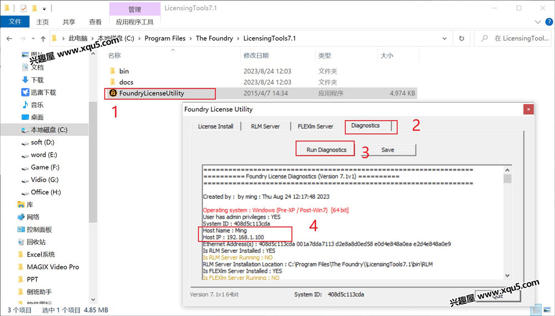Sort files by 大小 column

tap(386, 56)
